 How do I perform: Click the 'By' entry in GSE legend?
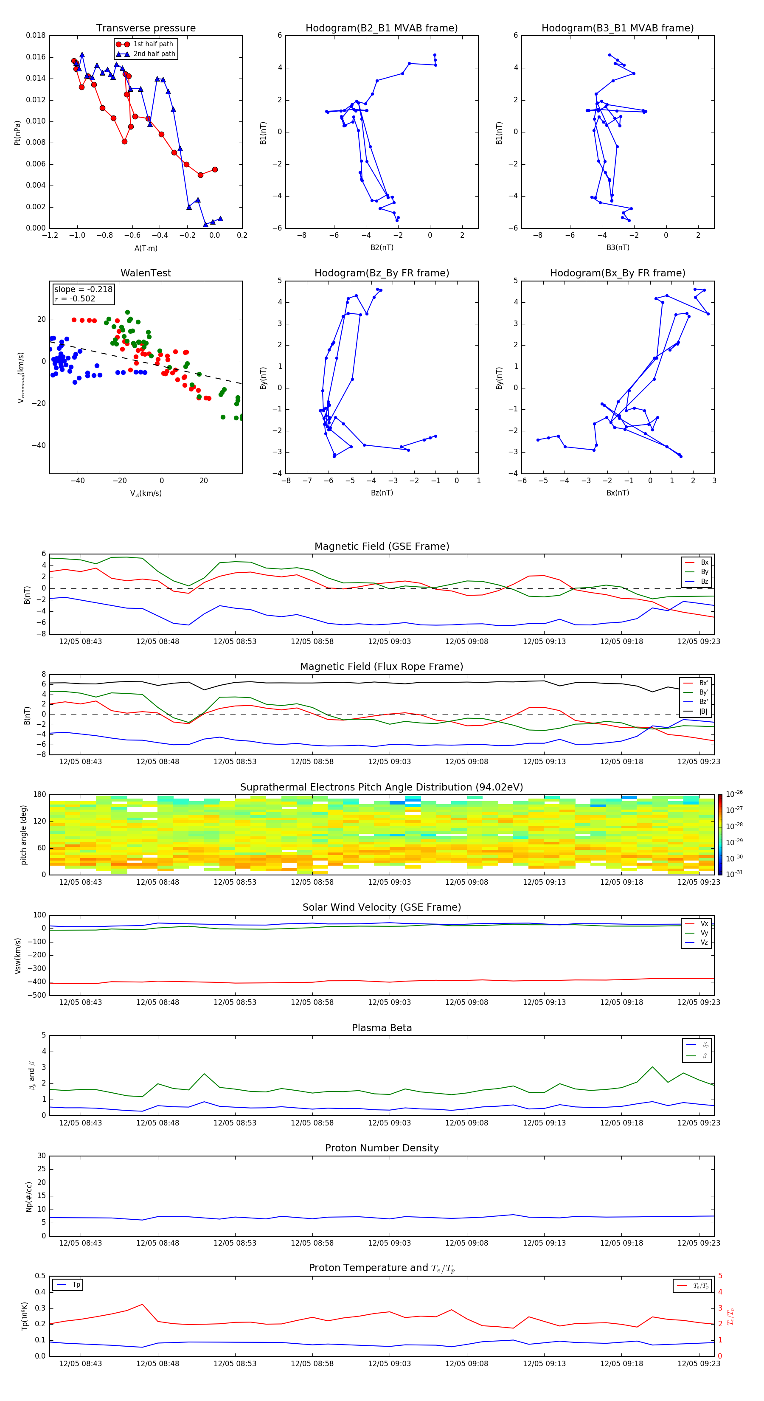tap(697, 571)
